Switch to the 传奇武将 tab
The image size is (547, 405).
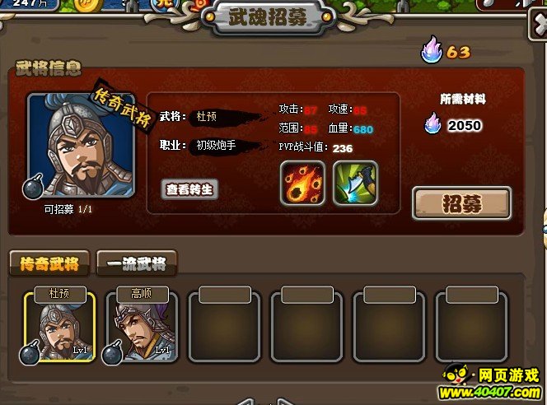pyautogui.click(x=49, y=263)
